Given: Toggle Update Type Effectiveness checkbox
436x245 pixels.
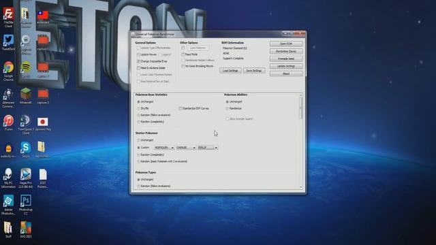Looking at the screenshot, I should pyautogui.click(x=138, y=48).
